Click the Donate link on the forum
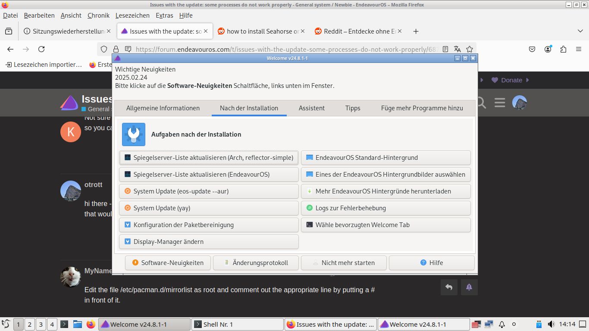 511,80
